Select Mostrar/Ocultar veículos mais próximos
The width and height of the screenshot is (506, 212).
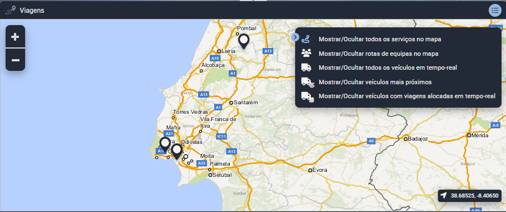click(375, 82)
